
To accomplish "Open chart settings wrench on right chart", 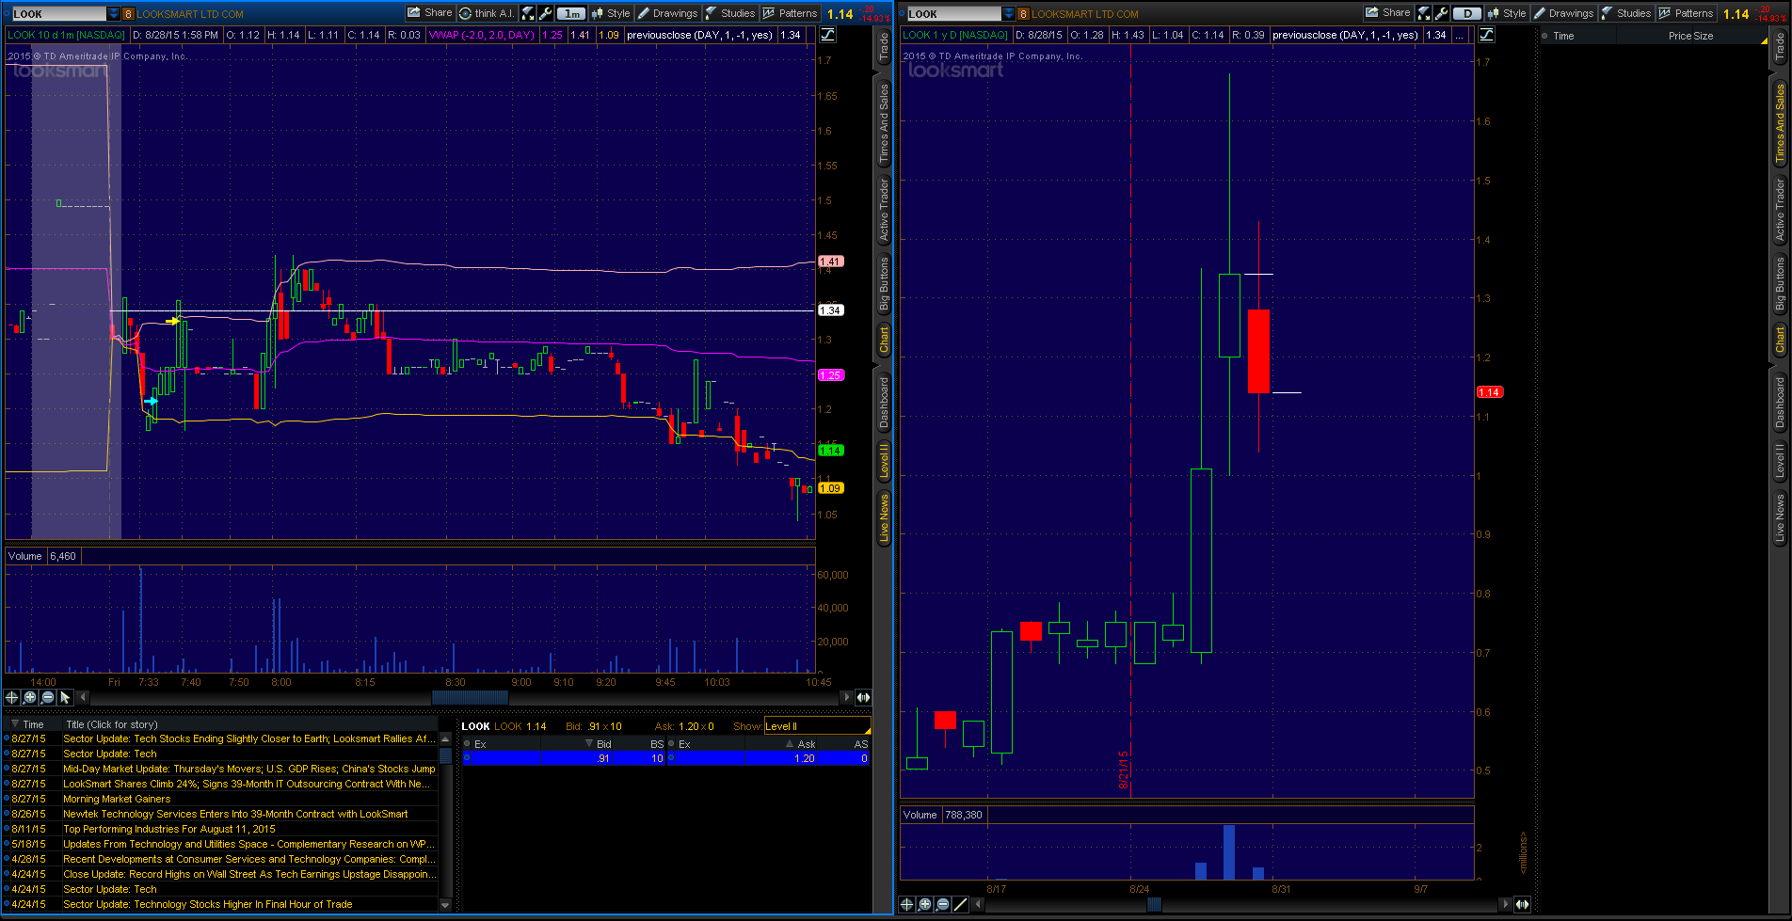I will click(x=1441, y=13).
